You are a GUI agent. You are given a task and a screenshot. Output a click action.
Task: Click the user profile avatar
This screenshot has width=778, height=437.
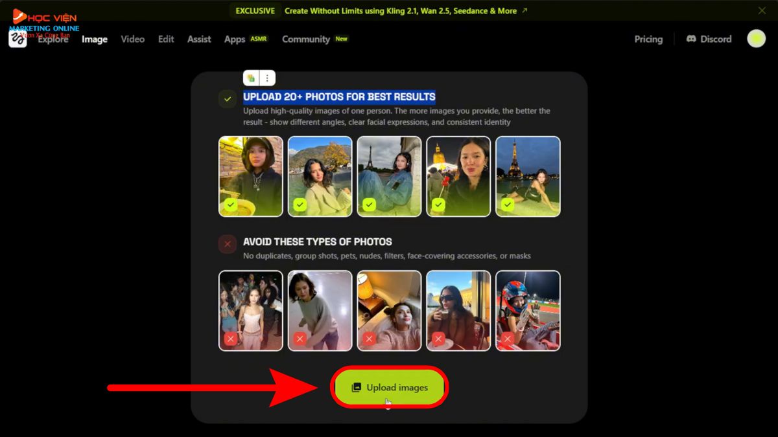[x=756, y=39]
